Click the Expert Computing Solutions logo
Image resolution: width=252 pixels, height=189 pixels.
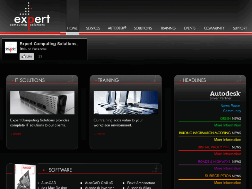tap(30, 17)
